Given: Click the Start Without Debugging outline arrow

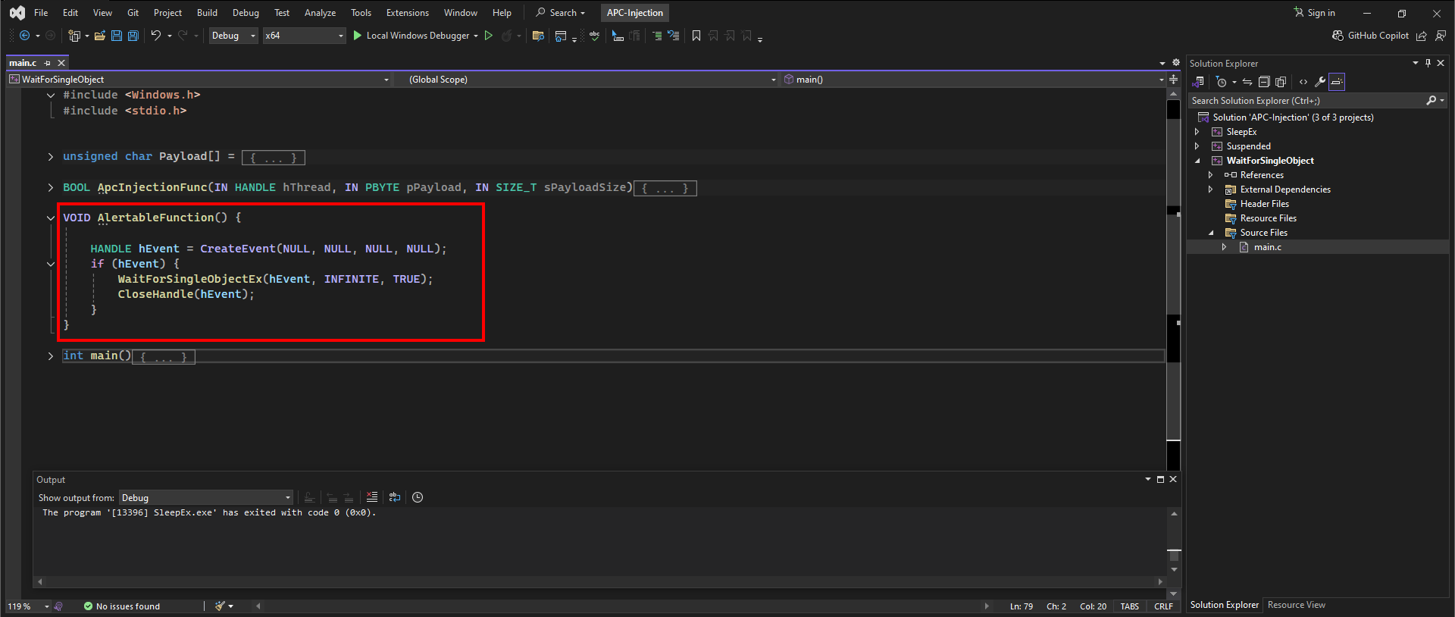Looking at the screenshot, I should point(489,36).
